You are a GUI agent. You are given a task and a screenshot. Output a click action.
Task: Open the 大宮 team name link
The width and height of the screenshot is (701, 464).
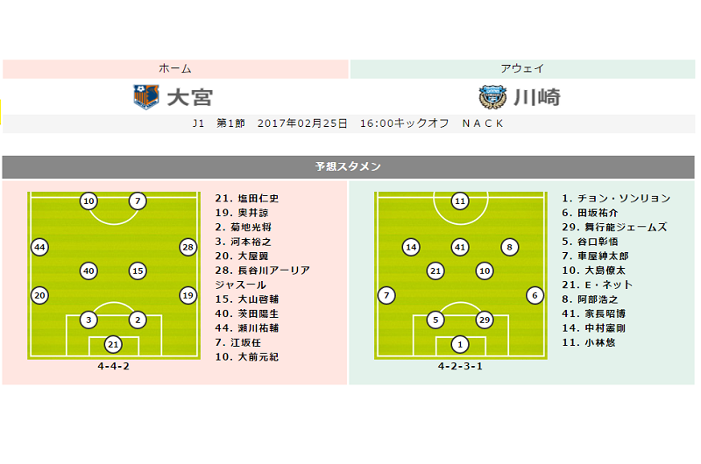[190, 97]
